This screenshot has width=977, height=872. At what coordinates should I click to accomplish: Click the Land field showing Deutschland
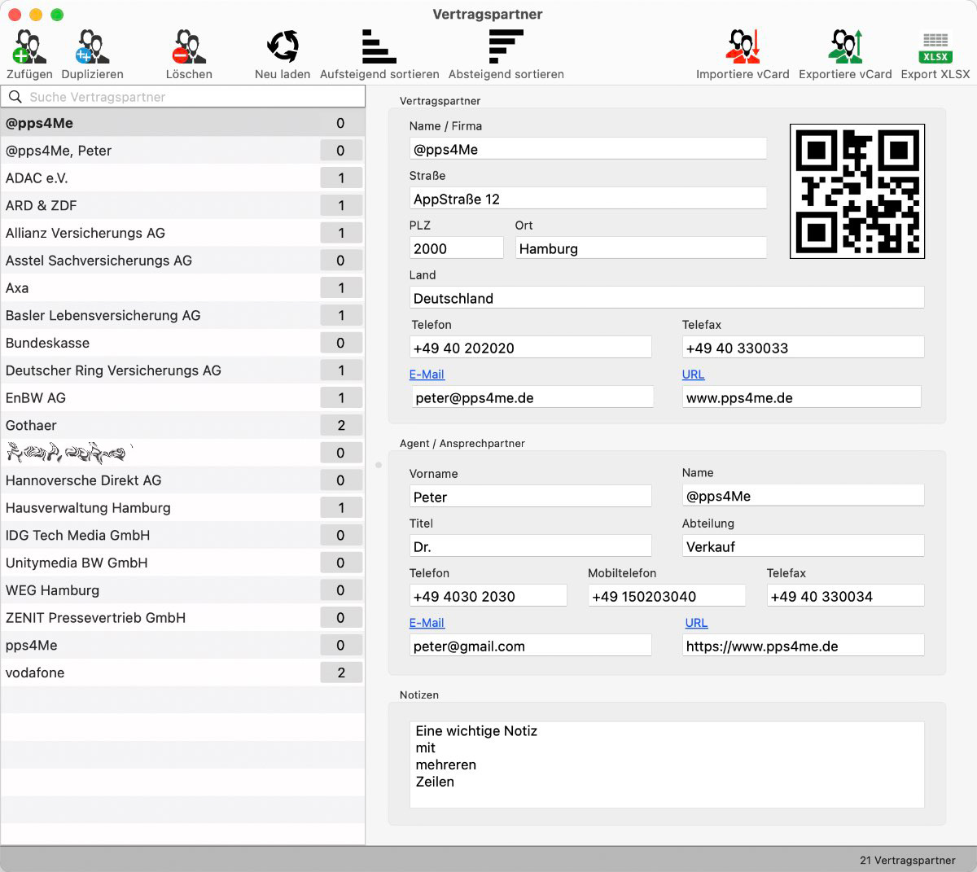pyautogui.click(x=667, y=298)
